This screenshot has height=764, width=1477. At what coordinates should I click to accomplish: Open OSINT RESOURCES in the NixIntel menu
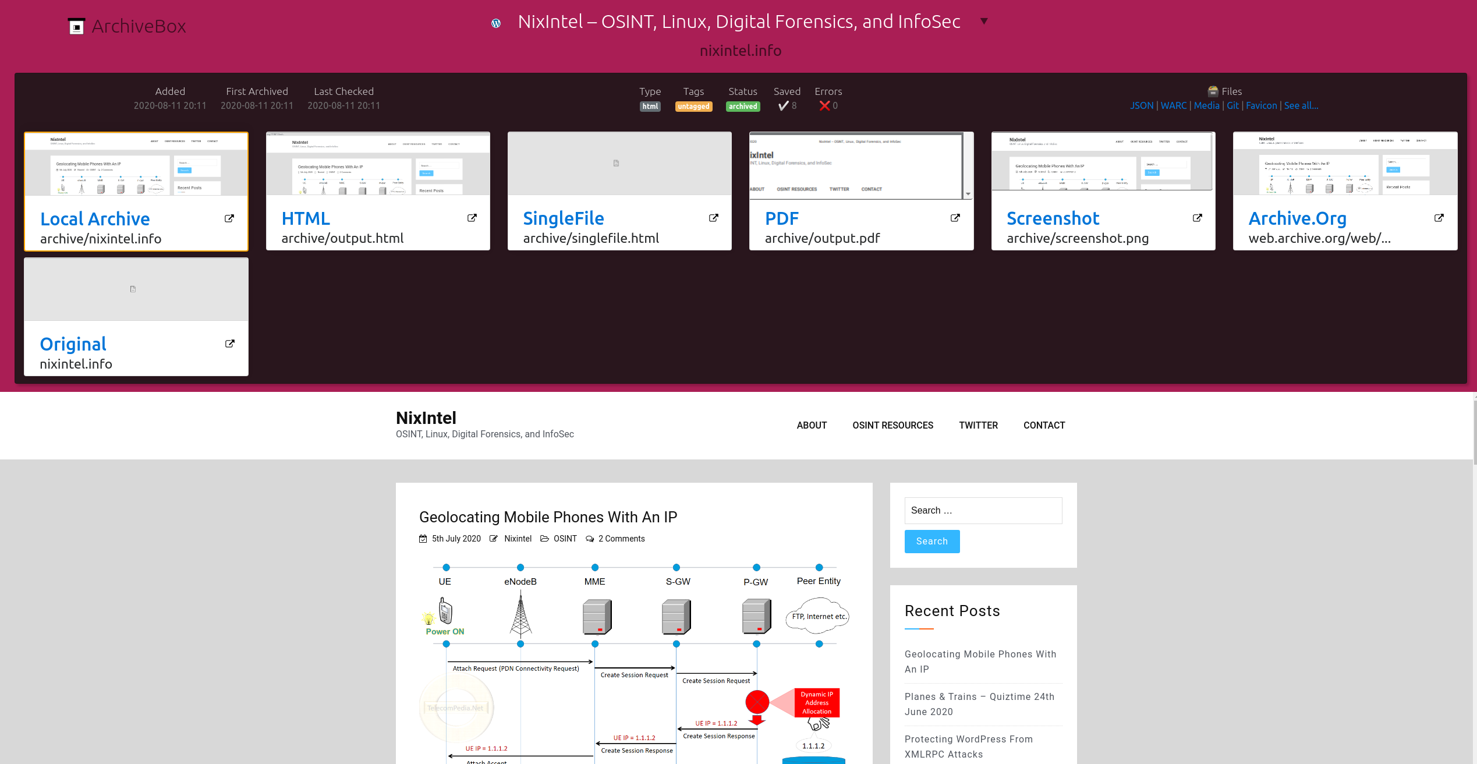tap(893, 425)
